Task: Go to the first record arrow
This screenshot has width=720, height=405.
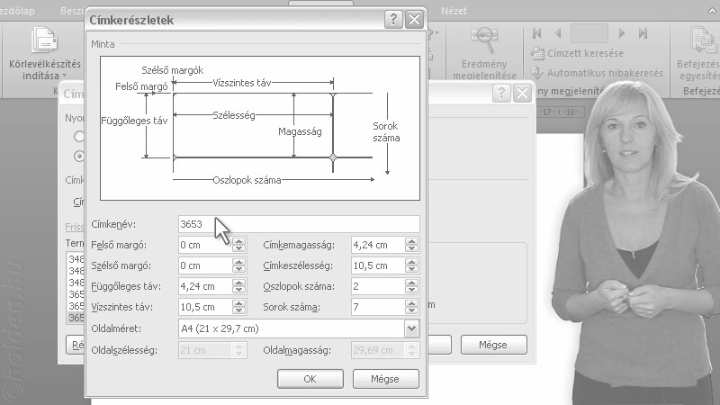Action: (x=537, y=32)
